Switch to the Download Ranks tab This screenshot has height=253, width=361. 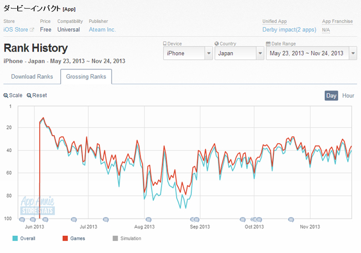point(32,77)
